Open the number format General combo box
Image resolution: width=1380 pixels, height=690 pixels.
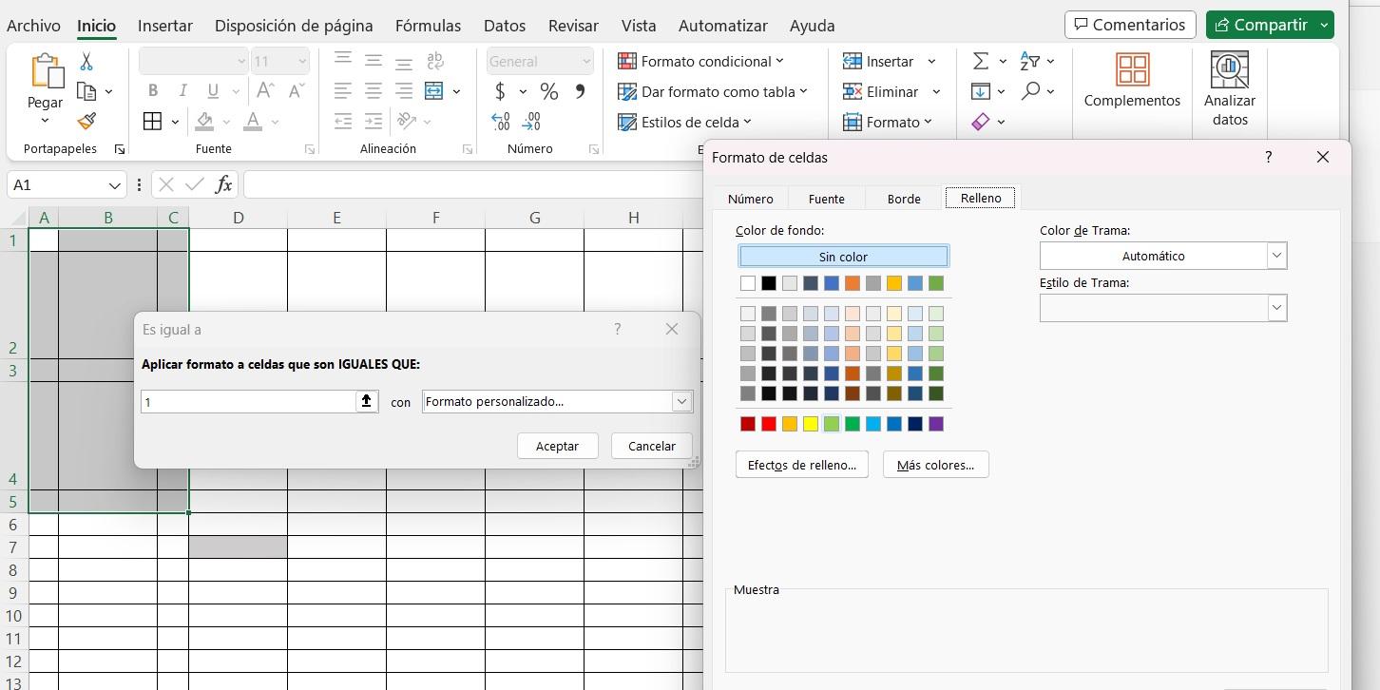coord(540,61)
